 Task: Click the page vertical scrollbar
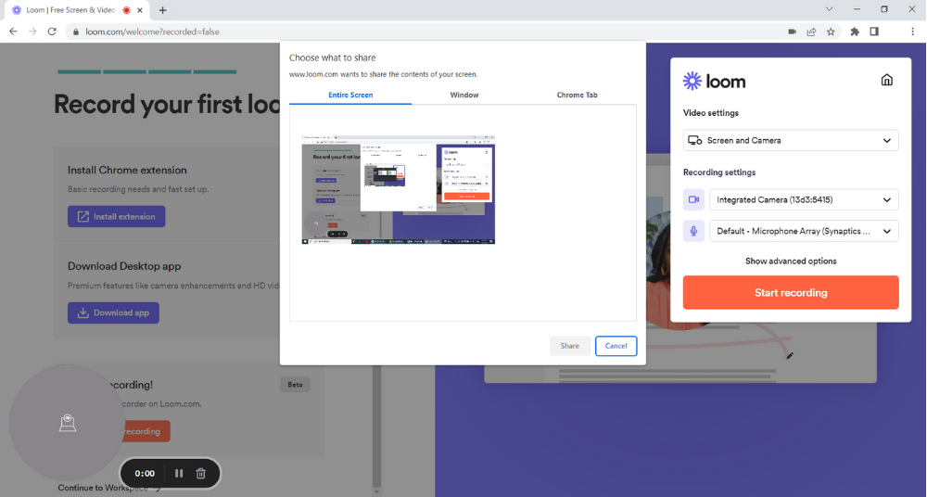[x=376, y=431]
